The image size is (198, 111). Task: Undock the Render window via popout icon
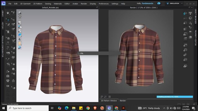pyautogui.click(x=189, y=7)
